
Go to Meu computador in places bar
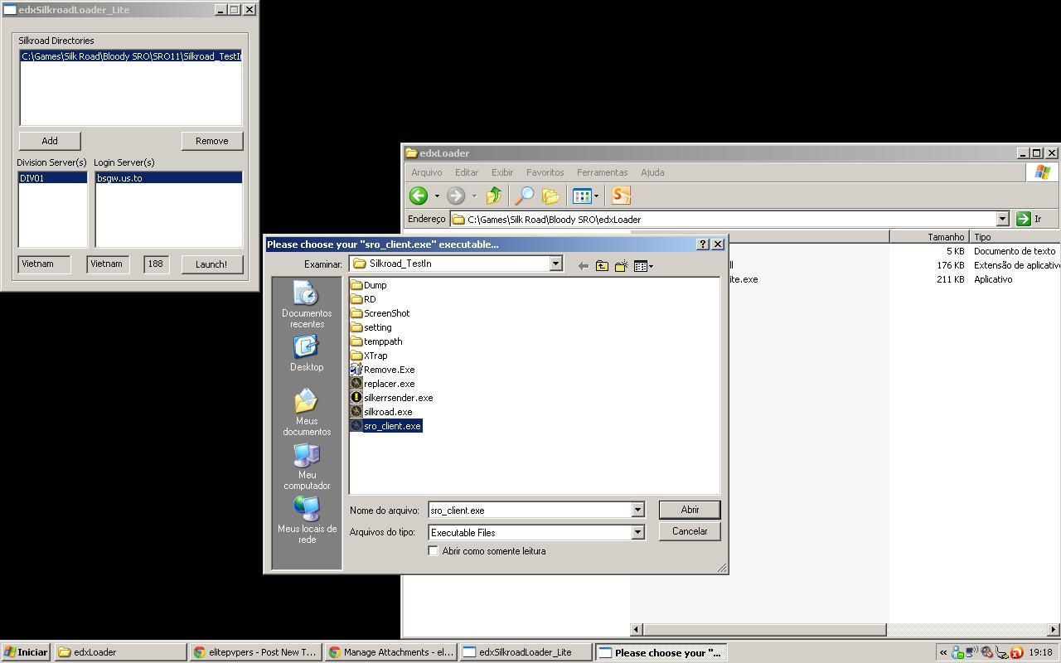307,467
